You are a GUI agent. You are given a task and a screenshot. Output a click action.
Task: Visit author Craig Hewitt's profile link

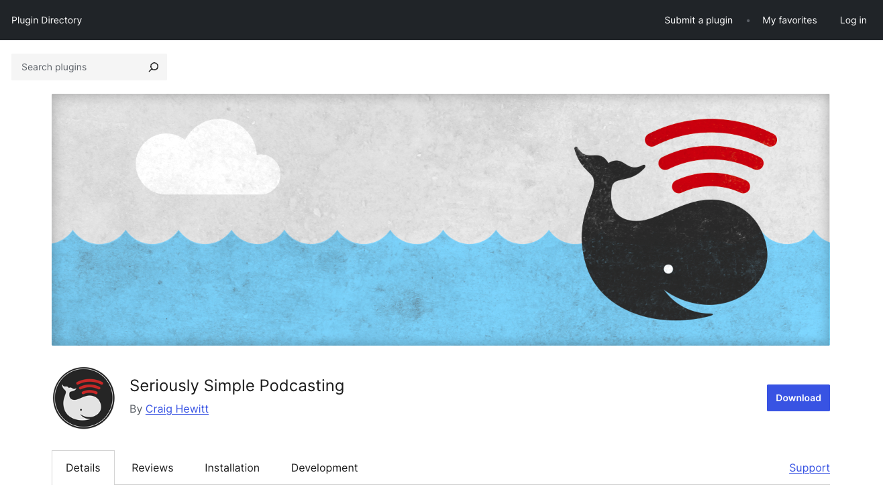[x=177, y=409]
